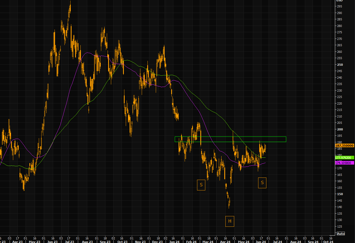Image resolution: width=355 pixels, height=243 pixels.
Task: Select the right S shoulder annotation
Action: pos(262,183)
